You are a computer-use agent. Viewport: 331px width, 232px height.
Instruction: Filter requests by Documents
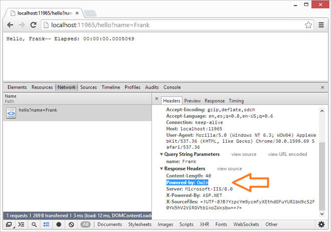109,224
